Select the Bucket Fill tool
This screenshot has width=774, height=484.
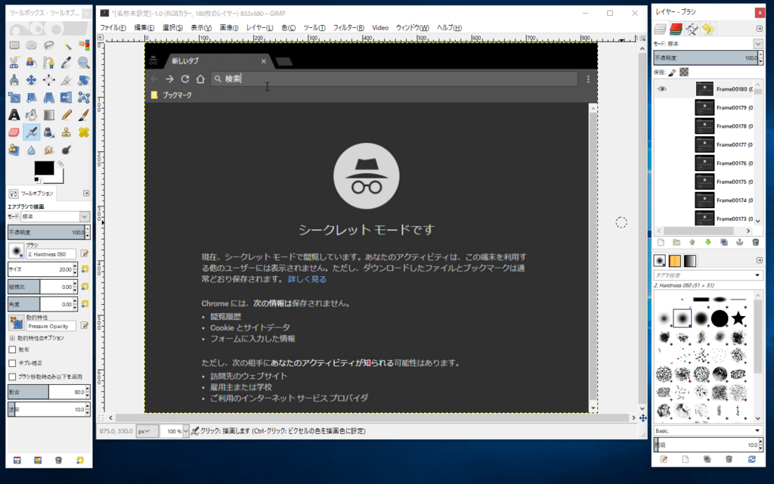32,115
